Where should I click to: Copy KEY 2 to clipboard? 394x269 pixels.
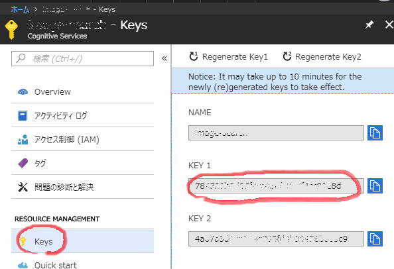coord(375,239)
